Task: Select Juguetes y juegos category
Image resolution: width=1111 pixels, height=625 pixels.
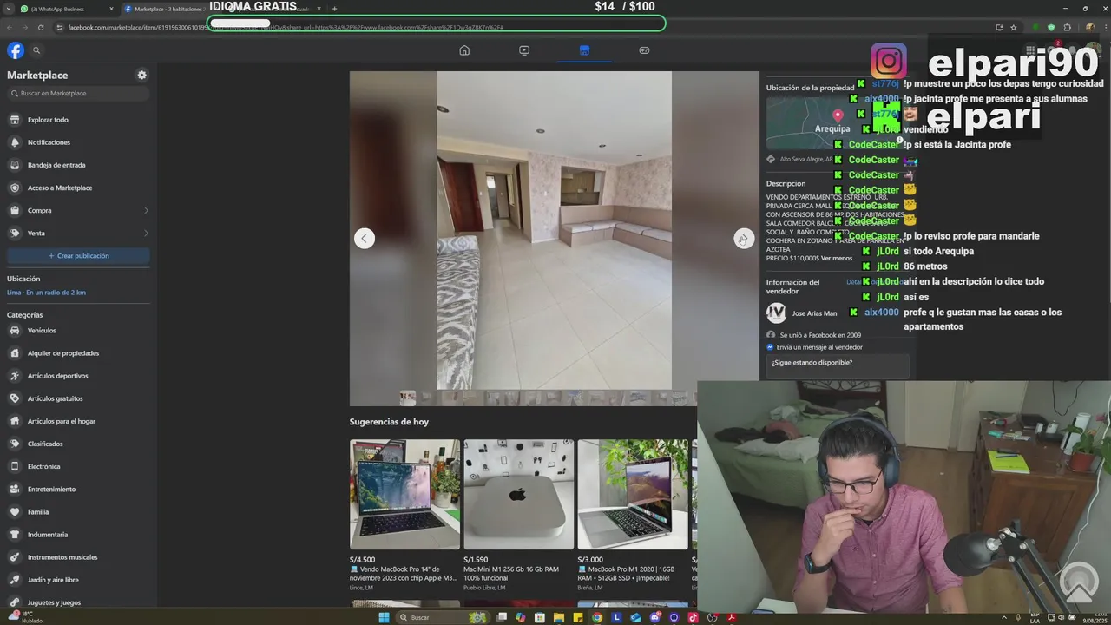Action: coord(78,602)
